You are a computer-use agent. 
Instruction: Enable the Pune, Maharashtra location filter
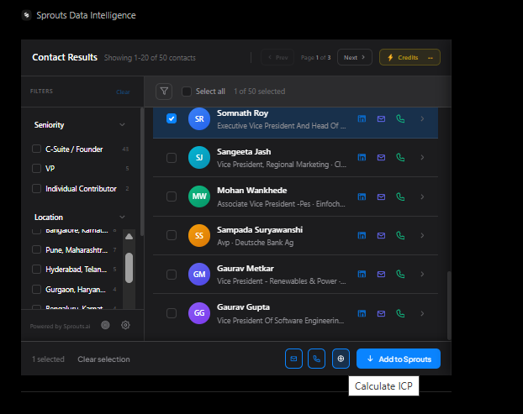[x=36, y=249]
